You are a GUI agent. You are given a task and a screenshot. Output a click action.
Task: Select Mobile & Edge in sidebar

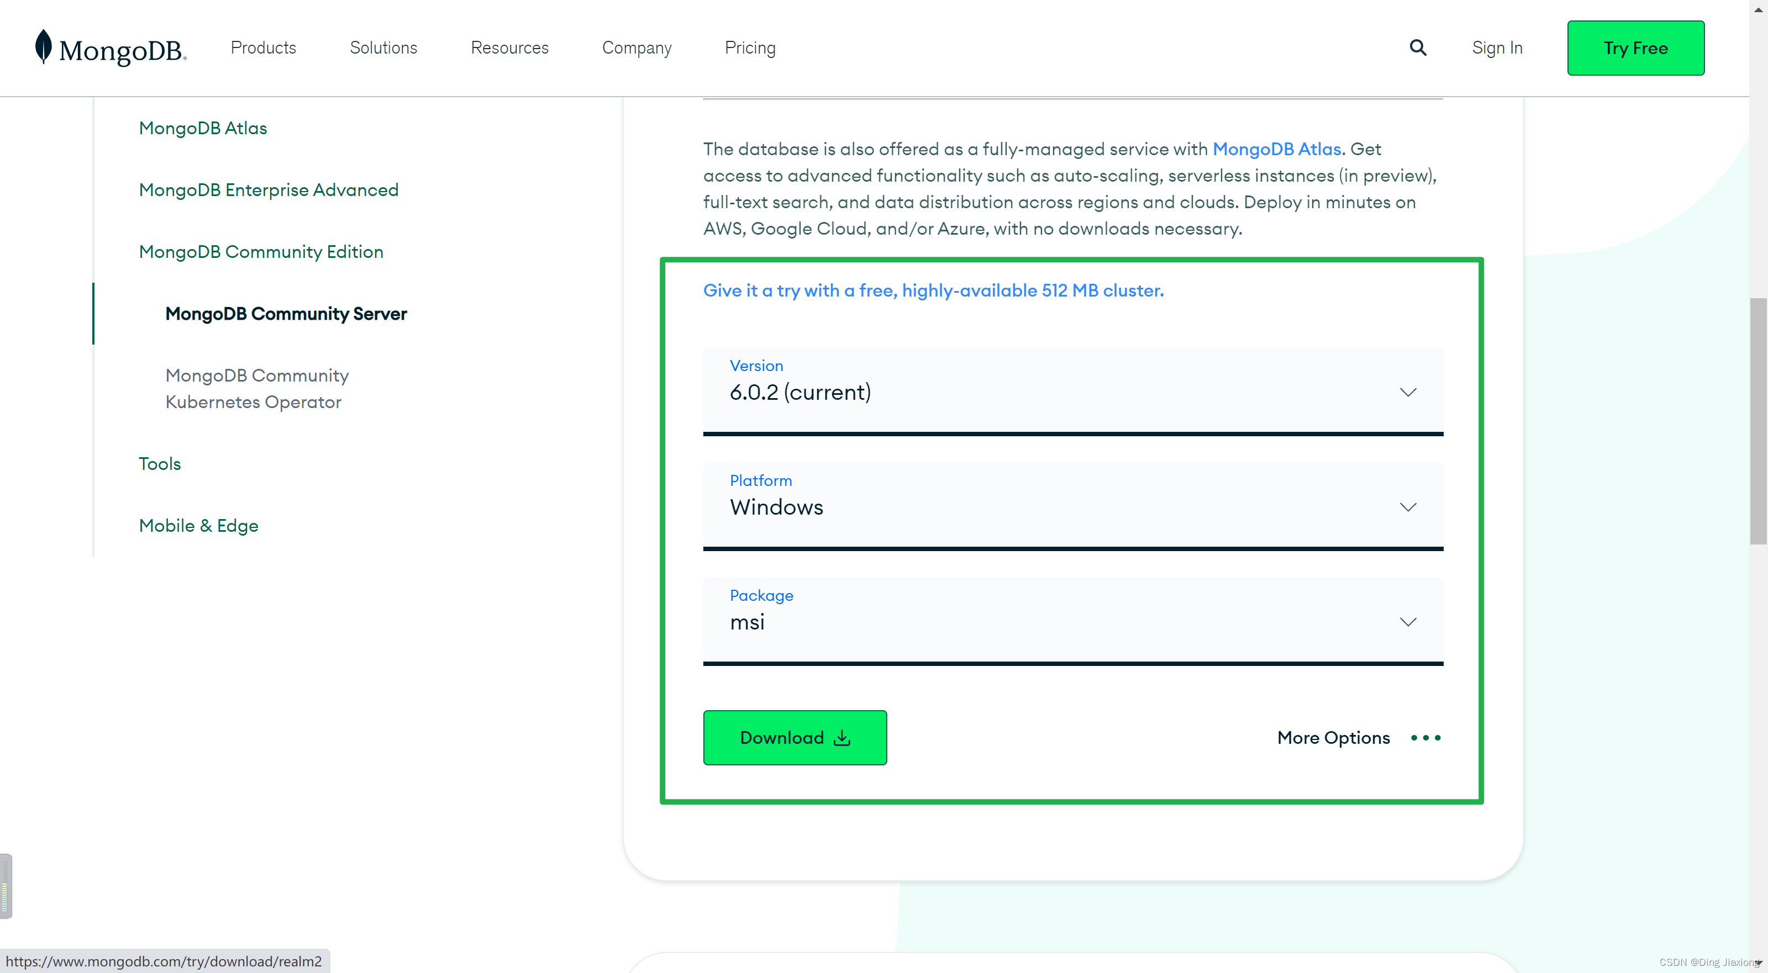pos(198,526)
